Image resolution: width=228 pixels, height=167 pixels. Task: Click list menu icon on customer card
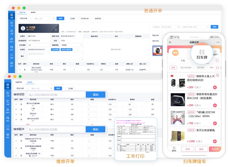(55, 30)
